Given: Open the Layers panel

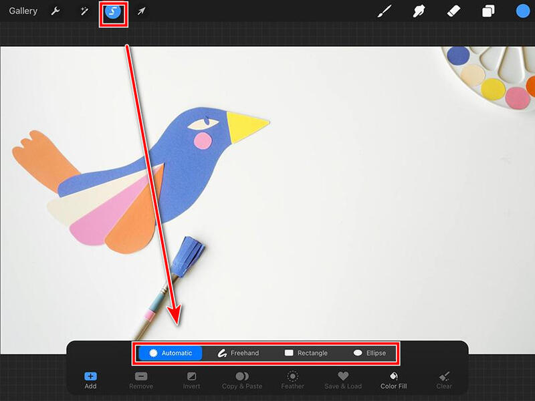Looking at the screenshot, I should tap(488, 11).
